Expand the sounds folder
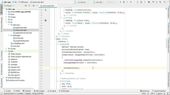This screenshot has width=170, height=95. (x=6, y=49)
